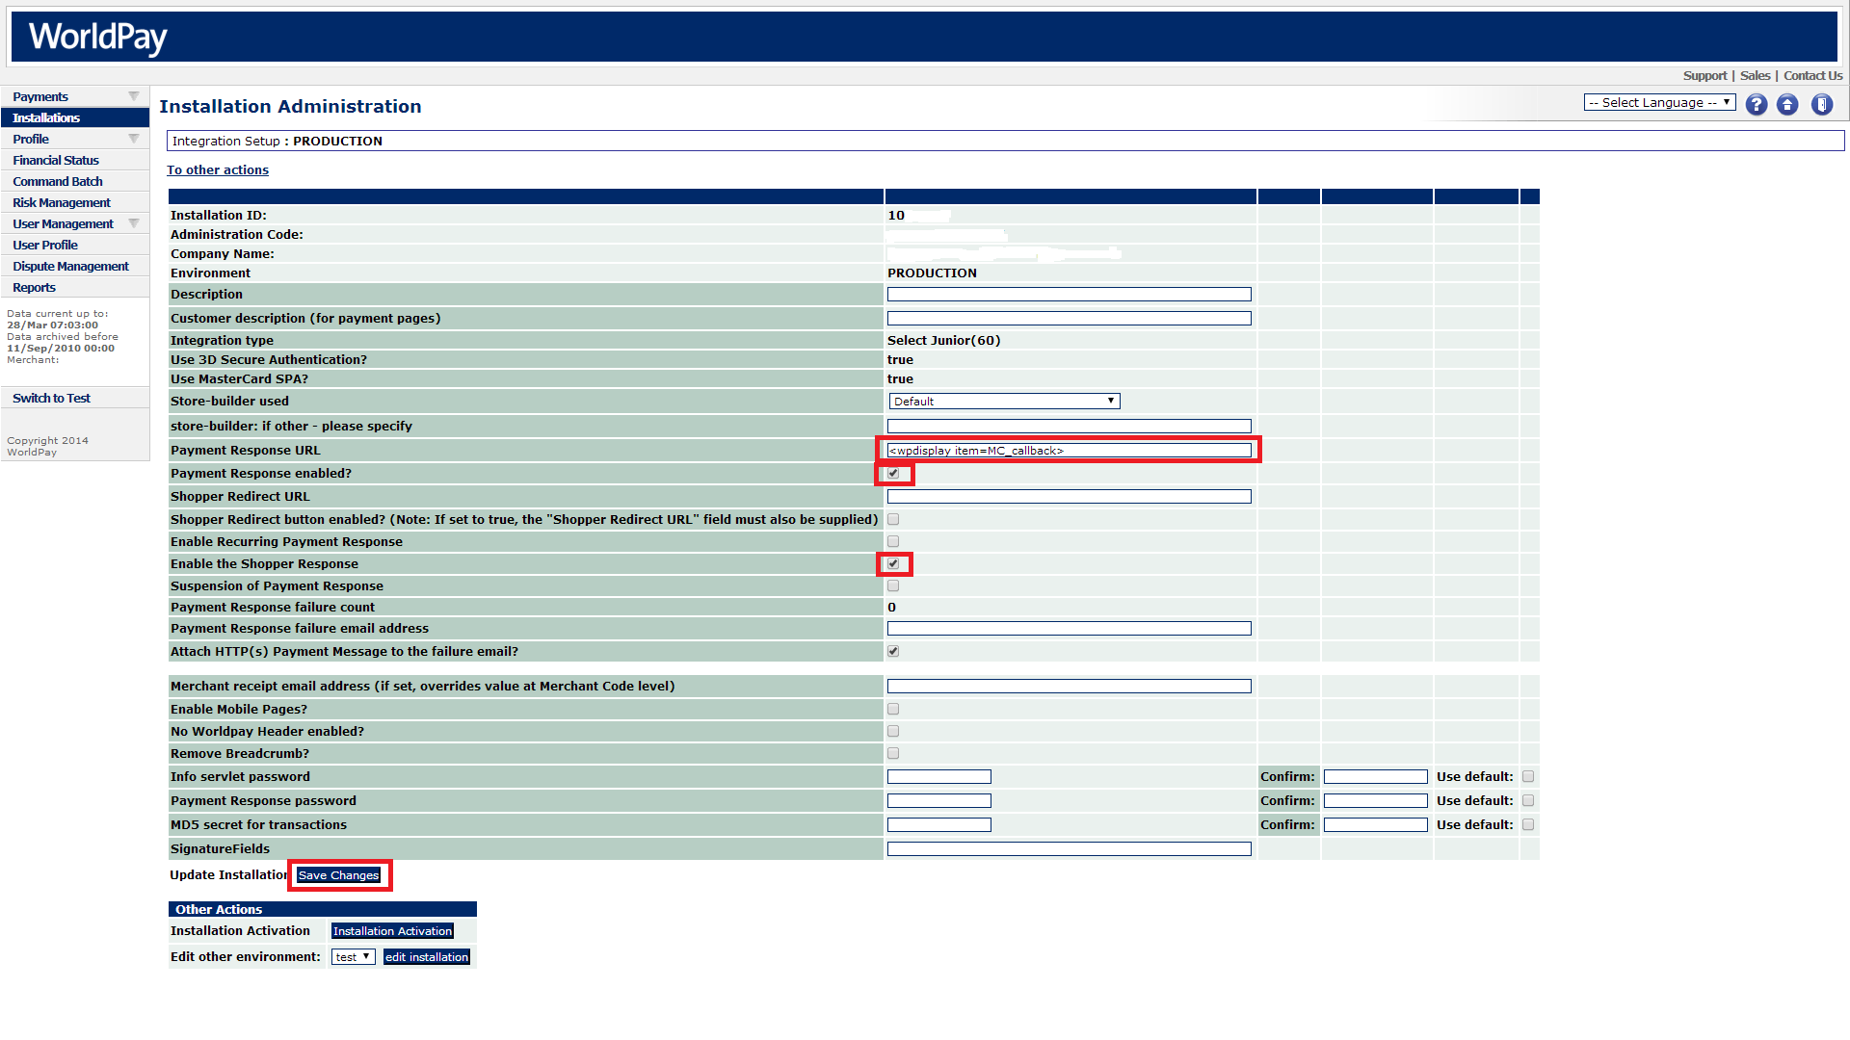The image size is (1850, 1040).
Task: Enable Recurring Payment Response checkbox
Action: [893, 542]
